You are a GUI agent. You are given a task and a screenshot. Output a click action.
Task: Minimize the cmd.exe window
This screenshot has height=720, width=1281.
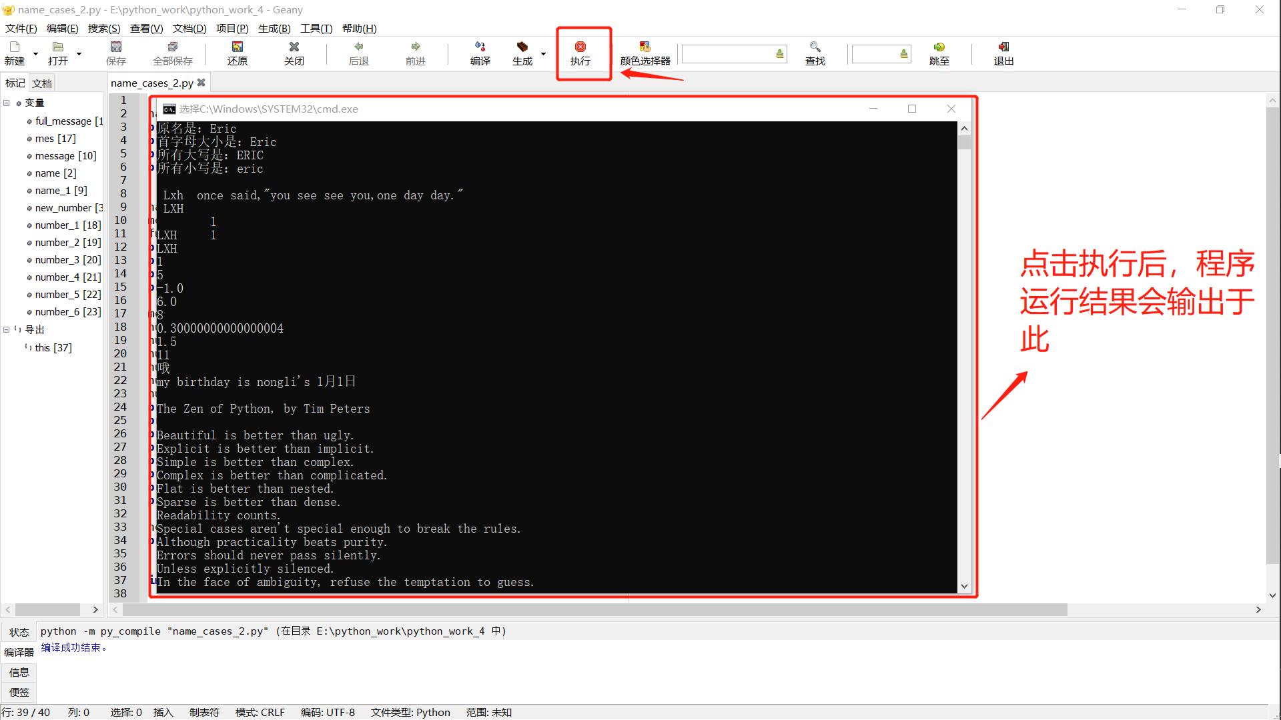[873, 109]
